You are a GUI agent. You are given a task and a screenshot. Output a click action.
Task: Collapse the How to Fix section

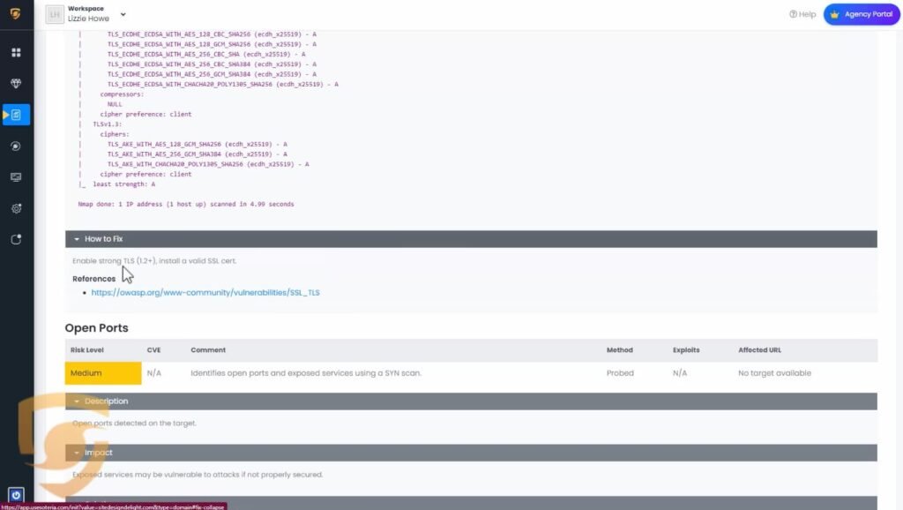pos(104,239)
